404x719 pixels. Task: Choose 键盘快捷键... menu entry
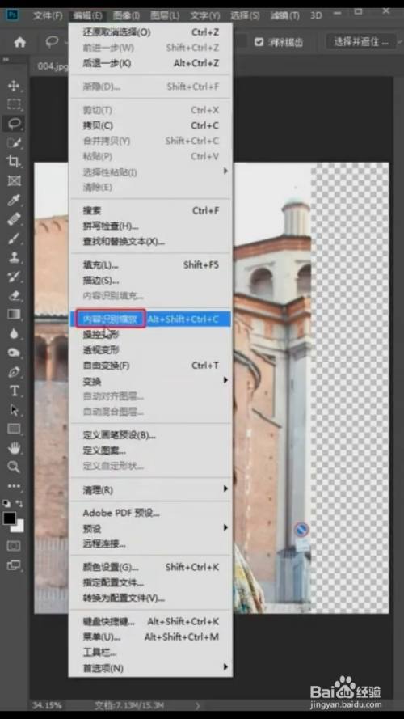click(x=150, y=622)
